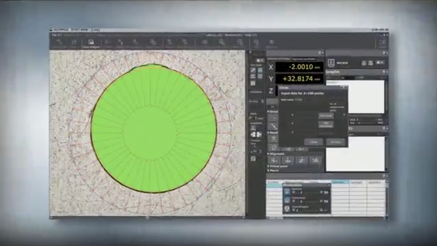The height and width of the screenshot is (246, 437).
Task: Click the lens icon beside the MELBDB label
Action: 331,63
